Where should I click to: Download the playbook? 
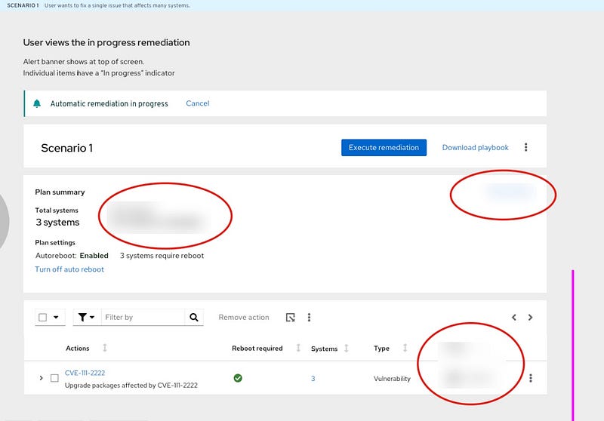point(476,147)
